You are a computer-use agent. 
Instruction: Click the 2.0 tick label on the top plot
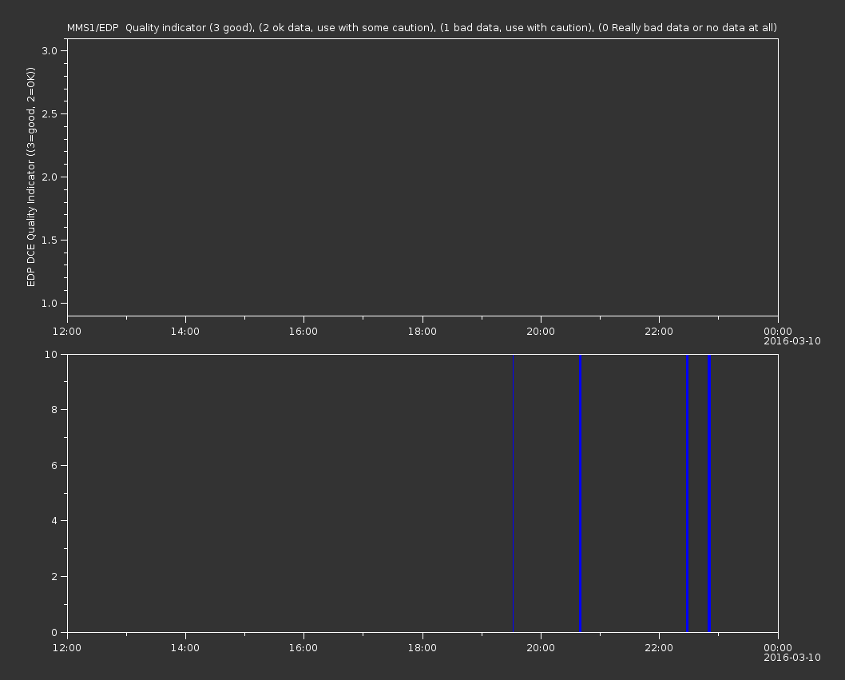tap(50, 177)
